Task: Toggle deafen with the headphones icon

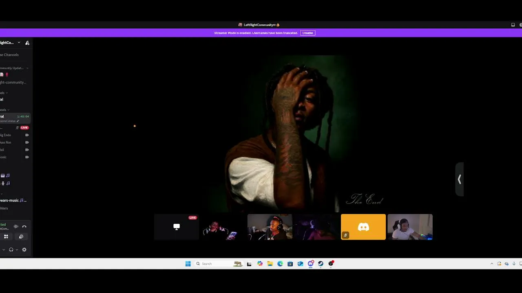Action: coord(11,249)
